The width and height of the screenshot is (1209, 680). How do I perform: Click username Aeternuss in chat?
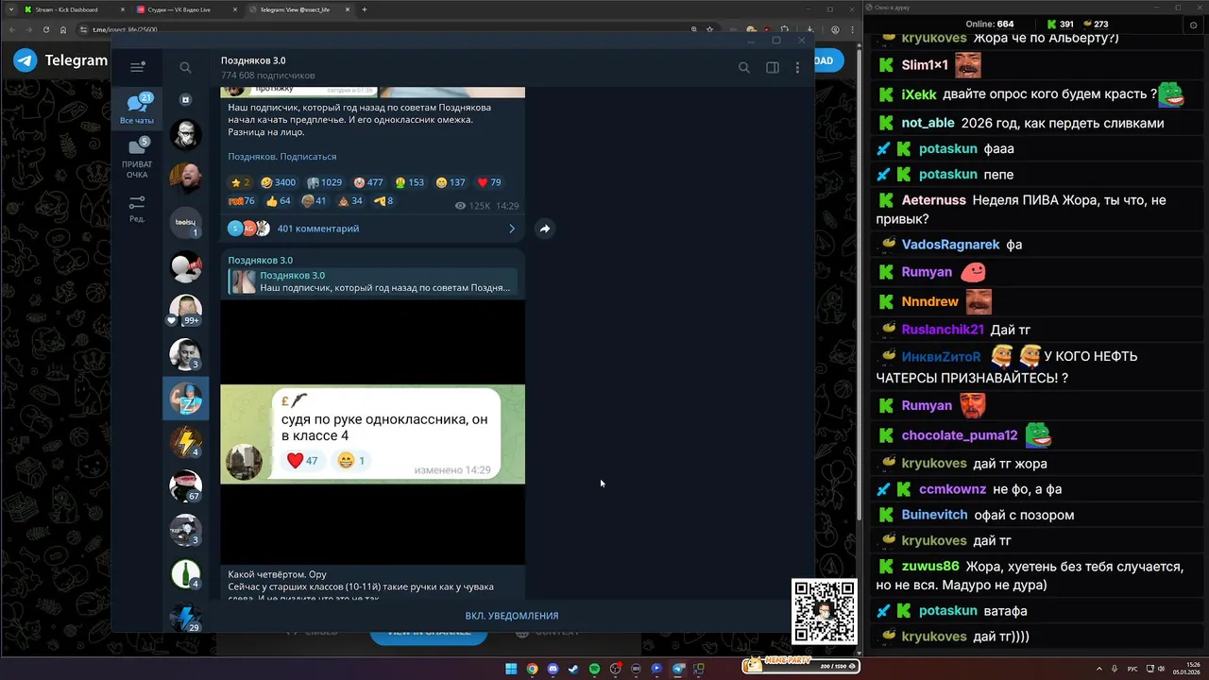933,200
